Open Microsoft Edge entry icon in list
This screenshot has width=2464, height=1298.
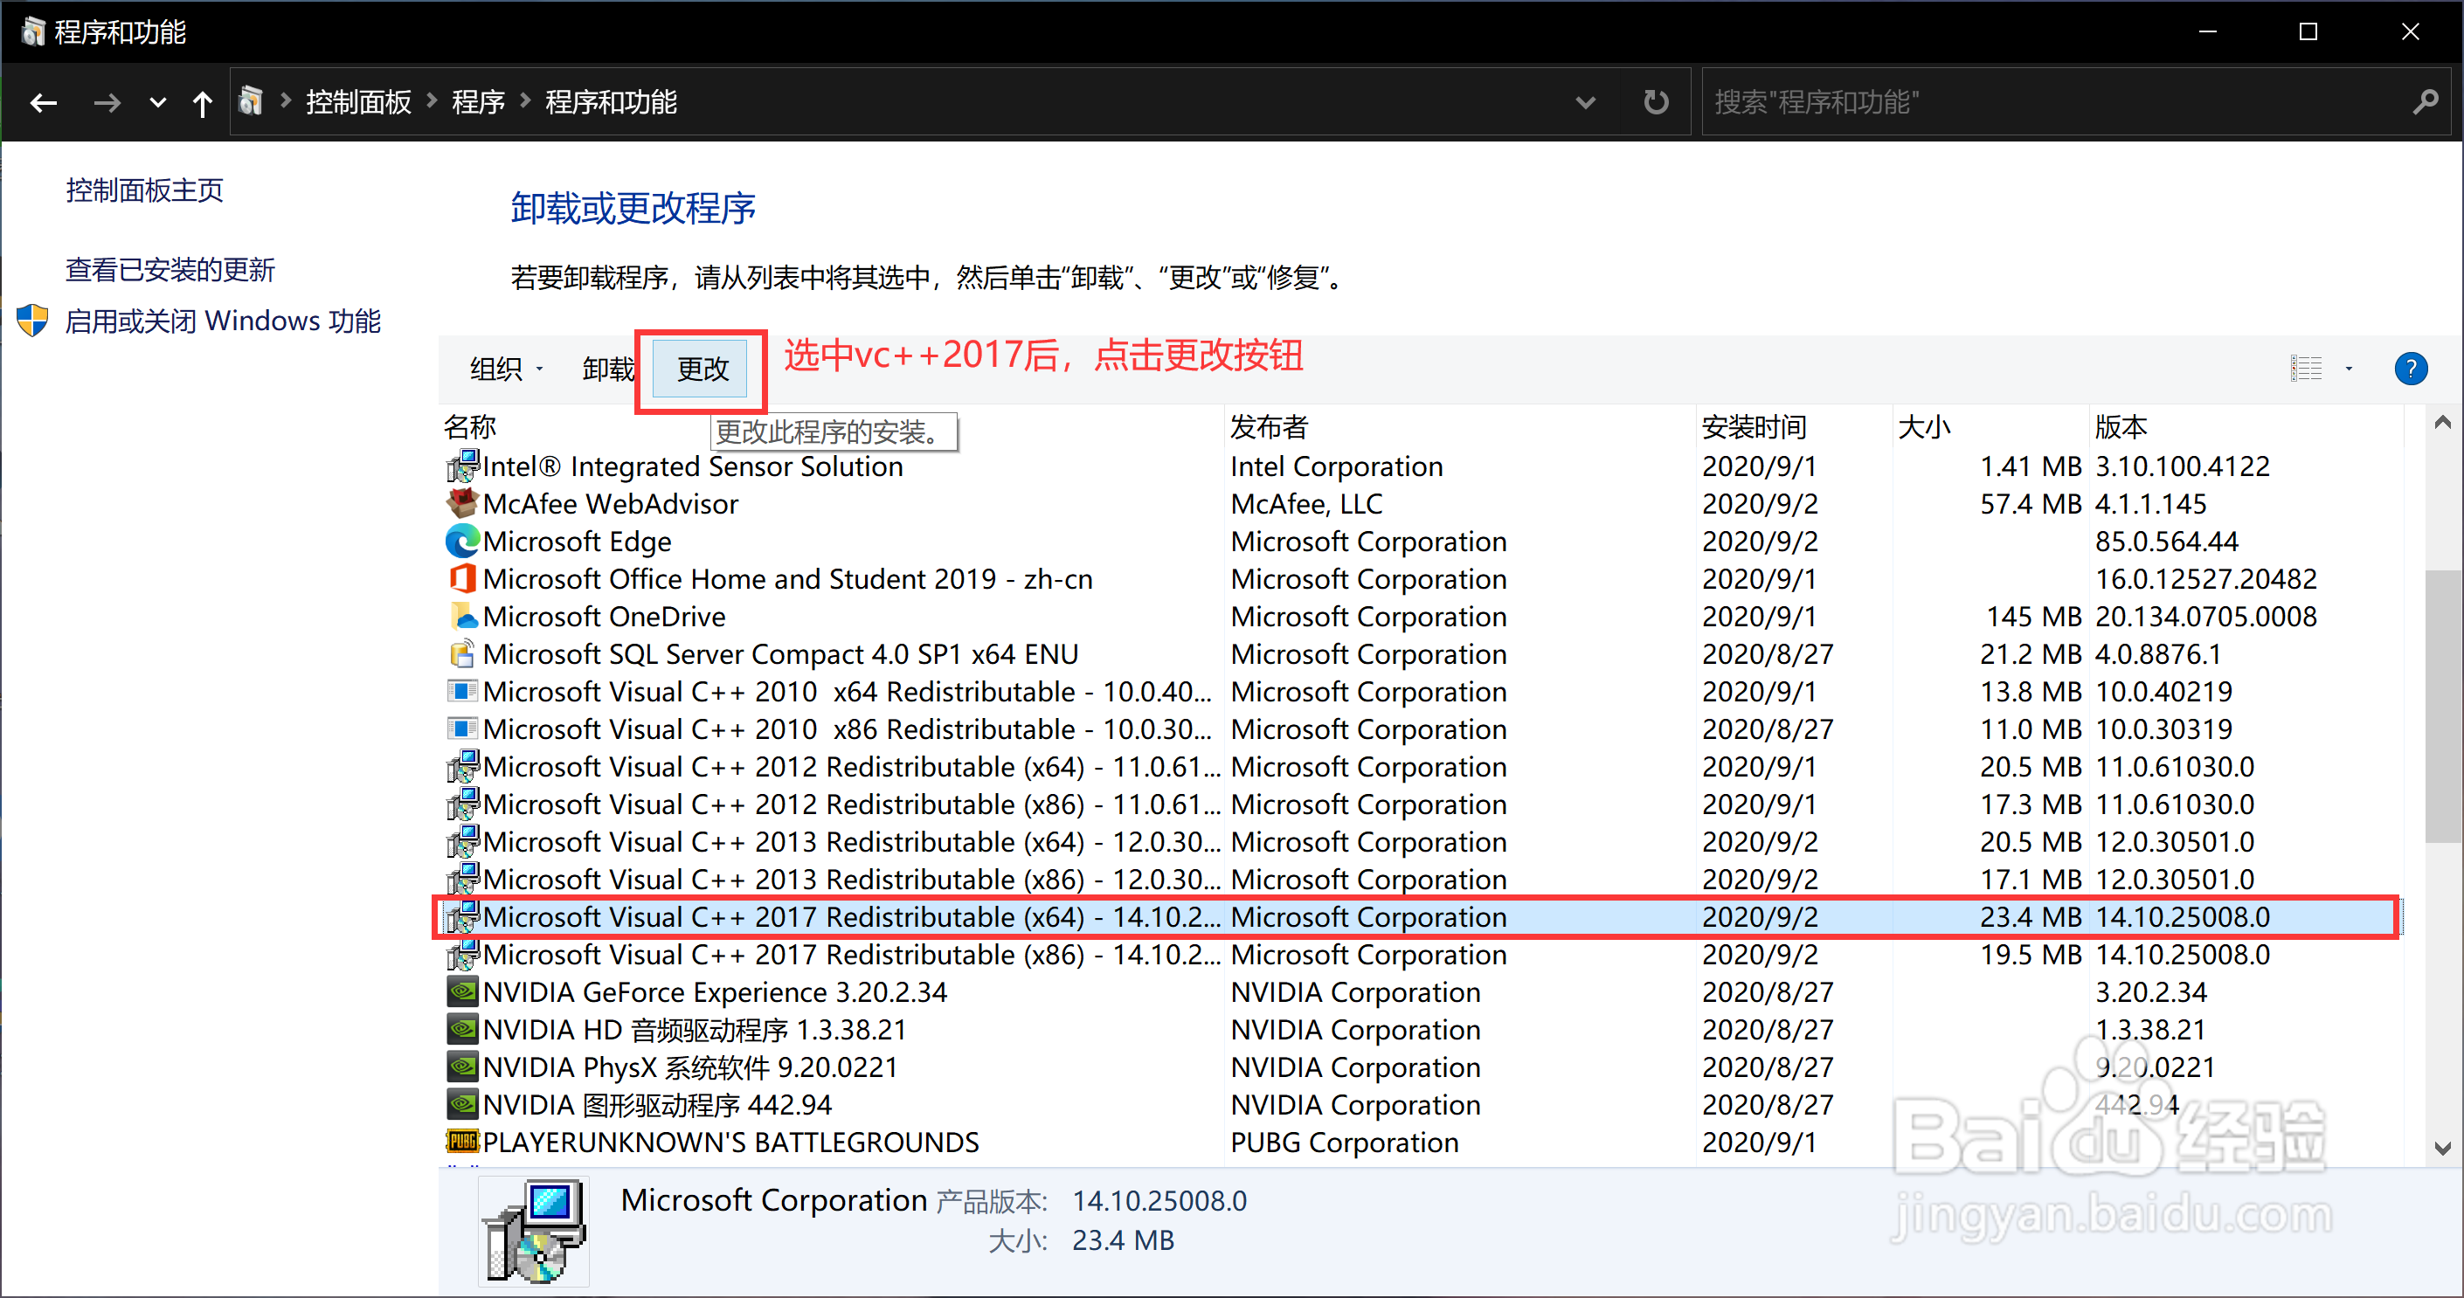(462, 542)
